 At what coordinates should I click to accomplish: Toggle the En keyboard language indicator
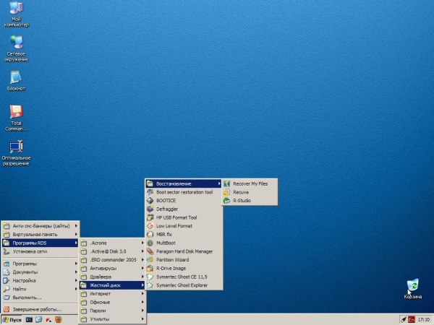click(x=410, y=318)
